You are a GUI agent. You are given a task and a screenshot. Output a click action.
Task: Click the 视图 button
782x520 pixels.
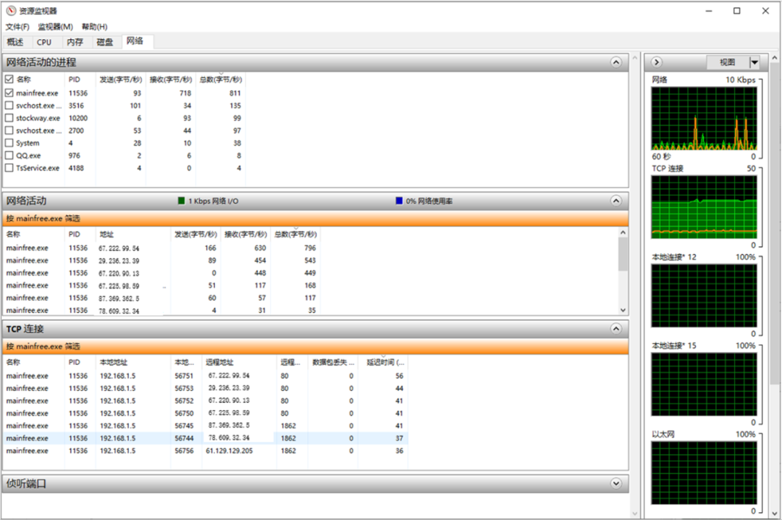[727, 62]
